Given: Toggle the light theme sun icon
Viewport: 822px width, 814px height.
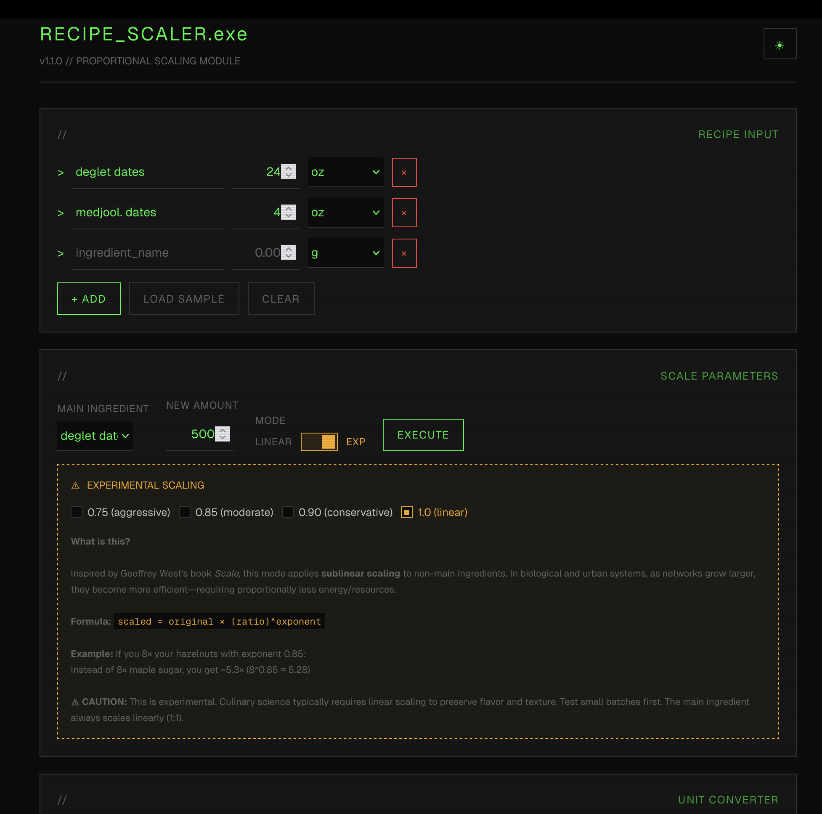Looking at the screenshot, I should point(780,44).
